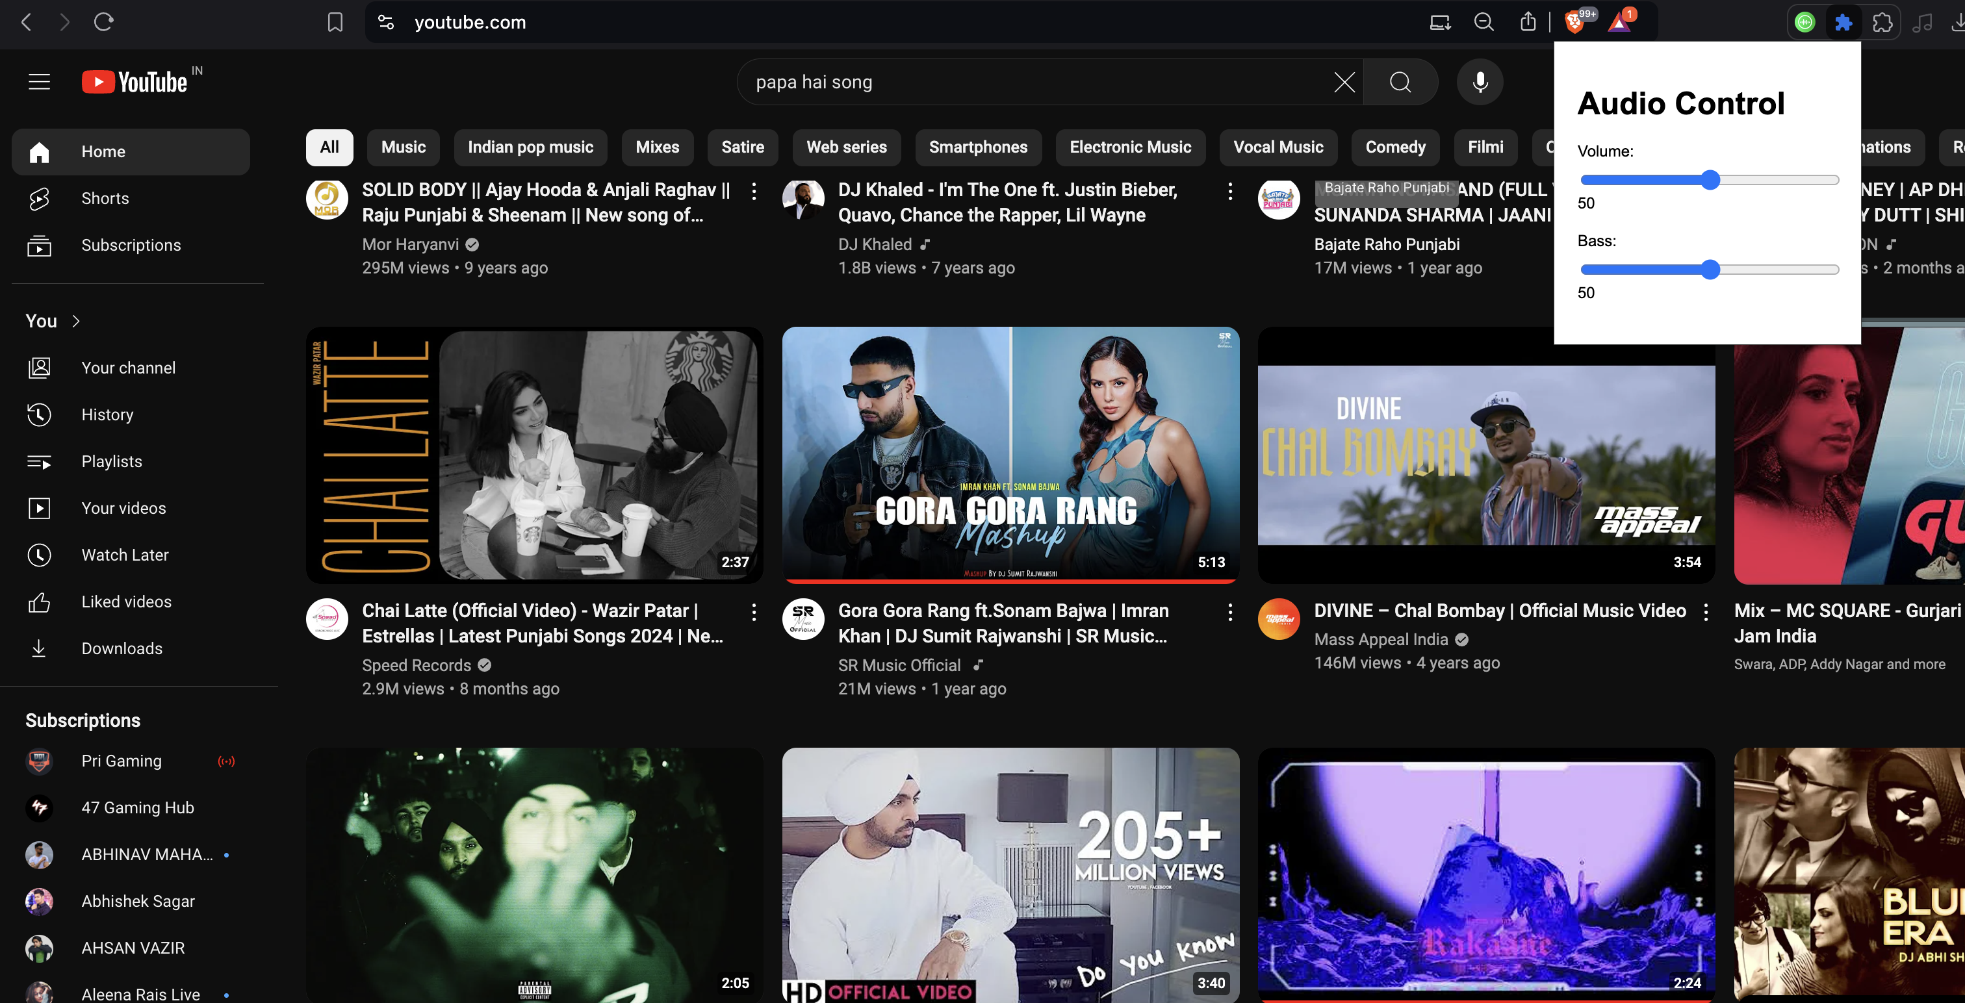Expand the You section chevron
The width and height of the screenshot is (1965, 1003).
click(75, 321)
